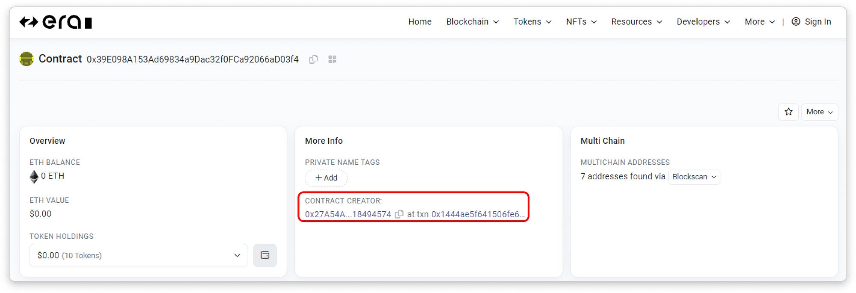This screenshot has height=293, width=856.
Task: Open the Developers menu
Action: [703, 22]
